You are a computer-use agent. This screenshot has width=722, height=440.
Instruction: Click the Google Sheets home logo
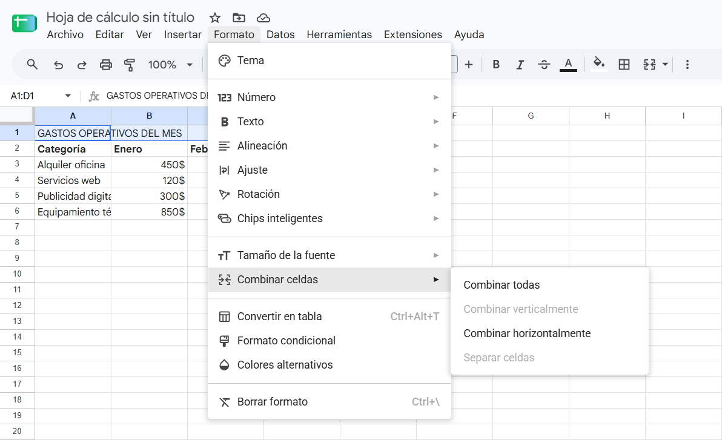[24, 23]
